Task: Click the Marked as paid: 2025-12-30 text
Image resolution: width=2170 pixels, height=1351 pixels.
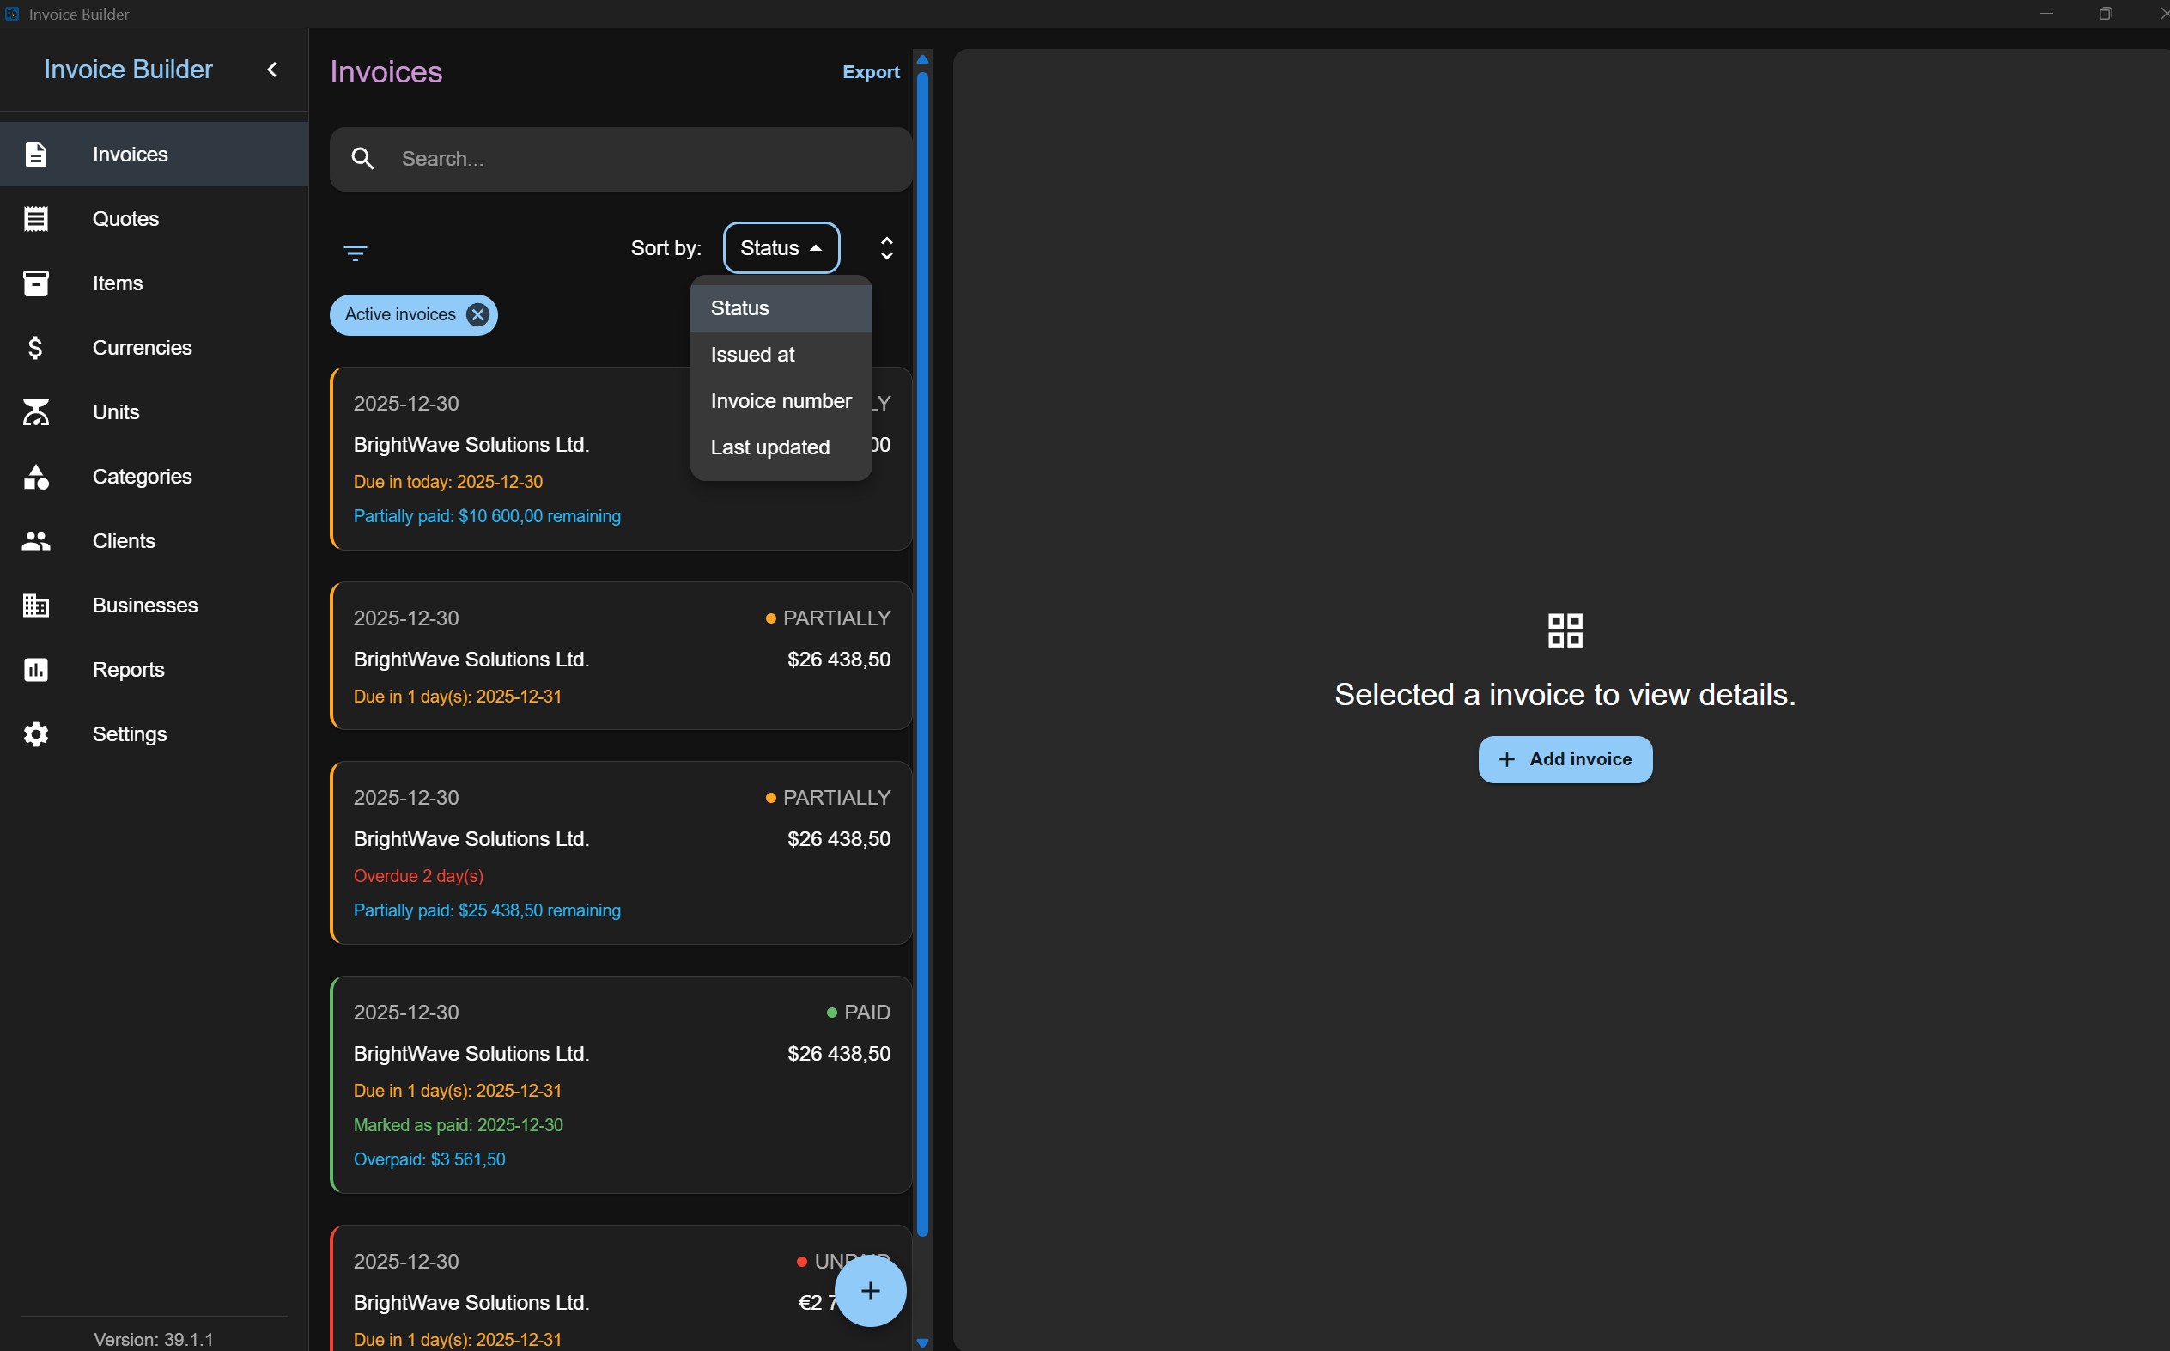Action: (x=459, y=1124)
